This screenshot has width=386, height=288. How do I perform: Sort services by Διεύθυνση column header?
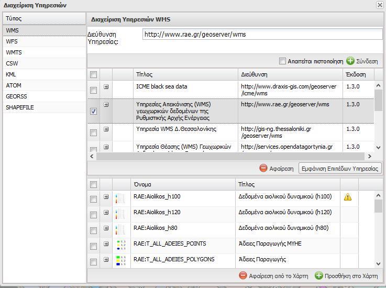[x=291, y=74]
